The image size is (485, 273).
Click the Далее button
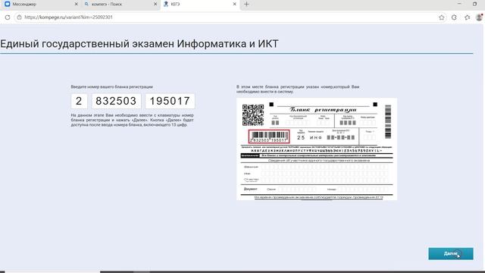tap(451, 253)
